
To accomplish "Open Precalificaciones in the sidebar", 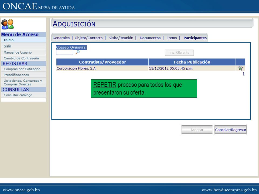I will (23, 75).
